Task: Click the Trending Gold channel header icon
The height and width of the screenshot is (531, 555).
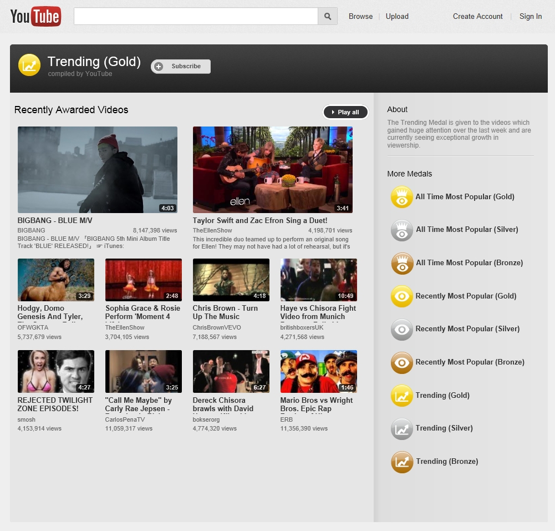Action: pyautogui.click(x=29, y=65)
